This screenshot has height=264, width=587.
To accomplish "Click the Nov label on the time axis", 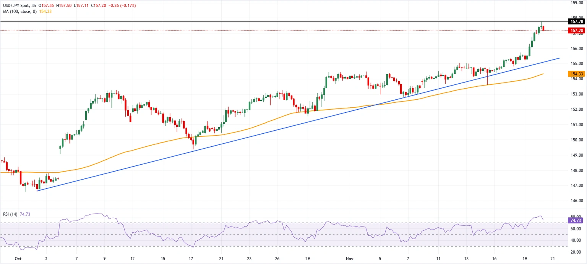I will 349,259.
